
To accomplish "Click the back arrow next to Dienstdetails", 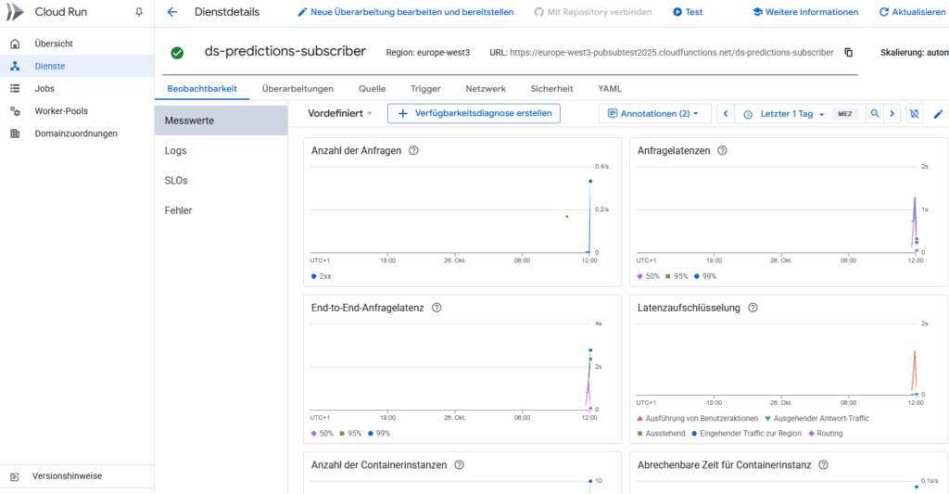I will click(171, 12).
